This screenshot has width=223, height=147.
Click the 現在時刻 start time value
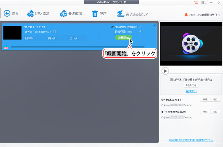[132, 27]
